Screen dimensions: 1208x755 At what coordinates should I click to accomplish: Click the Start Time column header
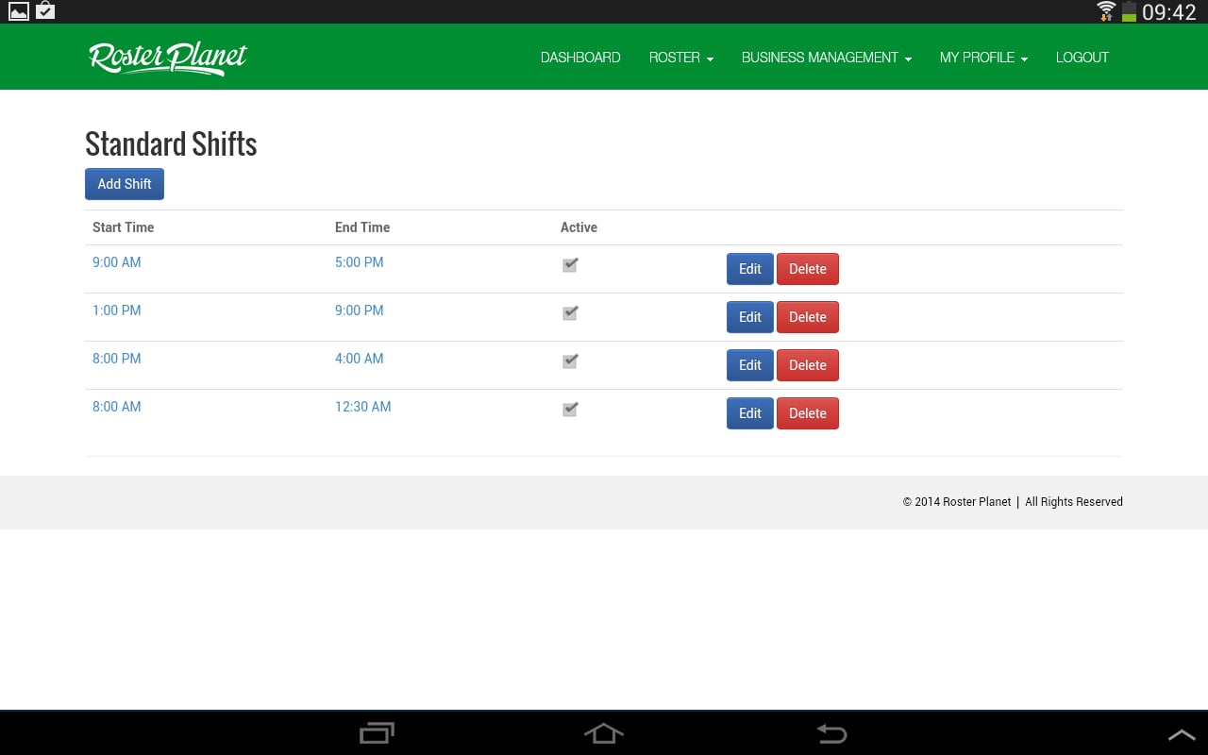tap(124, 227)
